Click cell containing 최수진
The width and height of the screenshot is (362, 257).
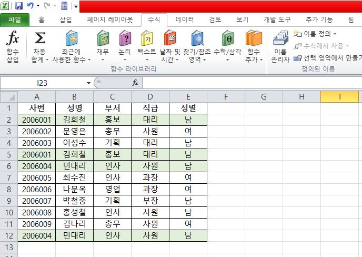point(74,177)
